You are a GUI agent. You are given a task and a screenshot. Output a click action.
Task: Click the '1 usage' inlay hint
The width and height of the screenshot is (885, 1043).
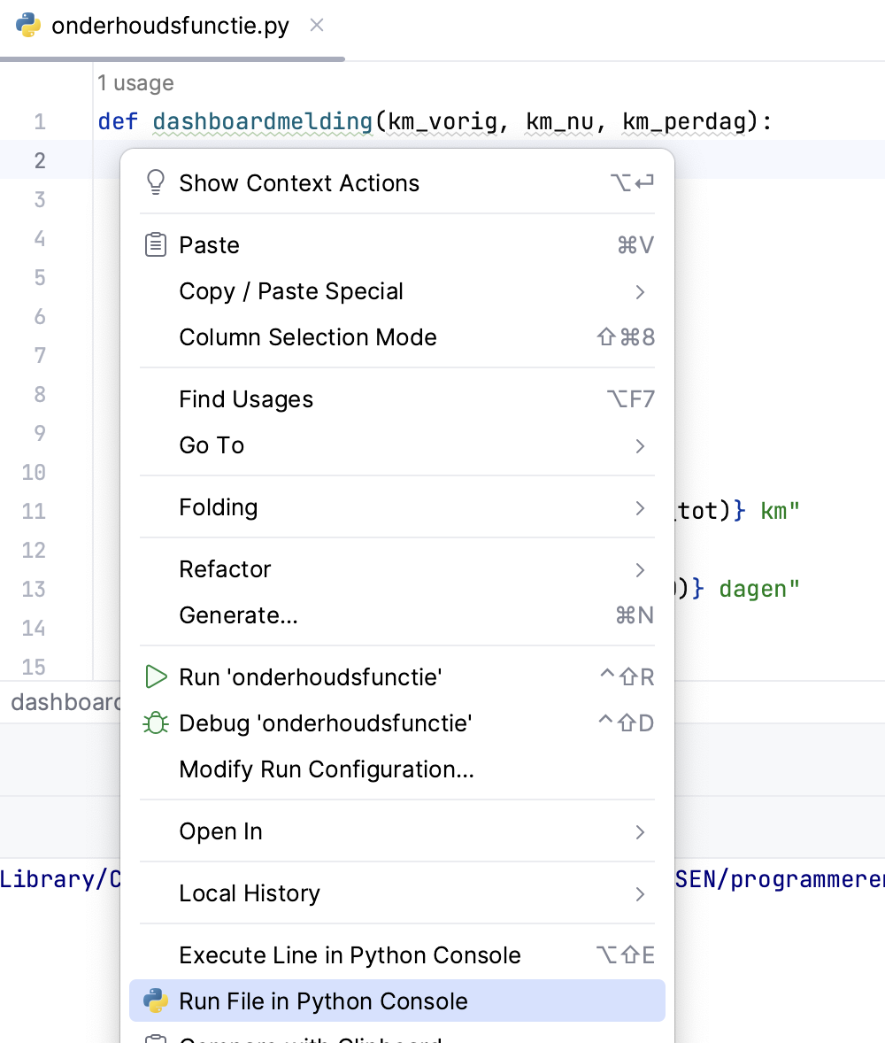tap(135, 83)
